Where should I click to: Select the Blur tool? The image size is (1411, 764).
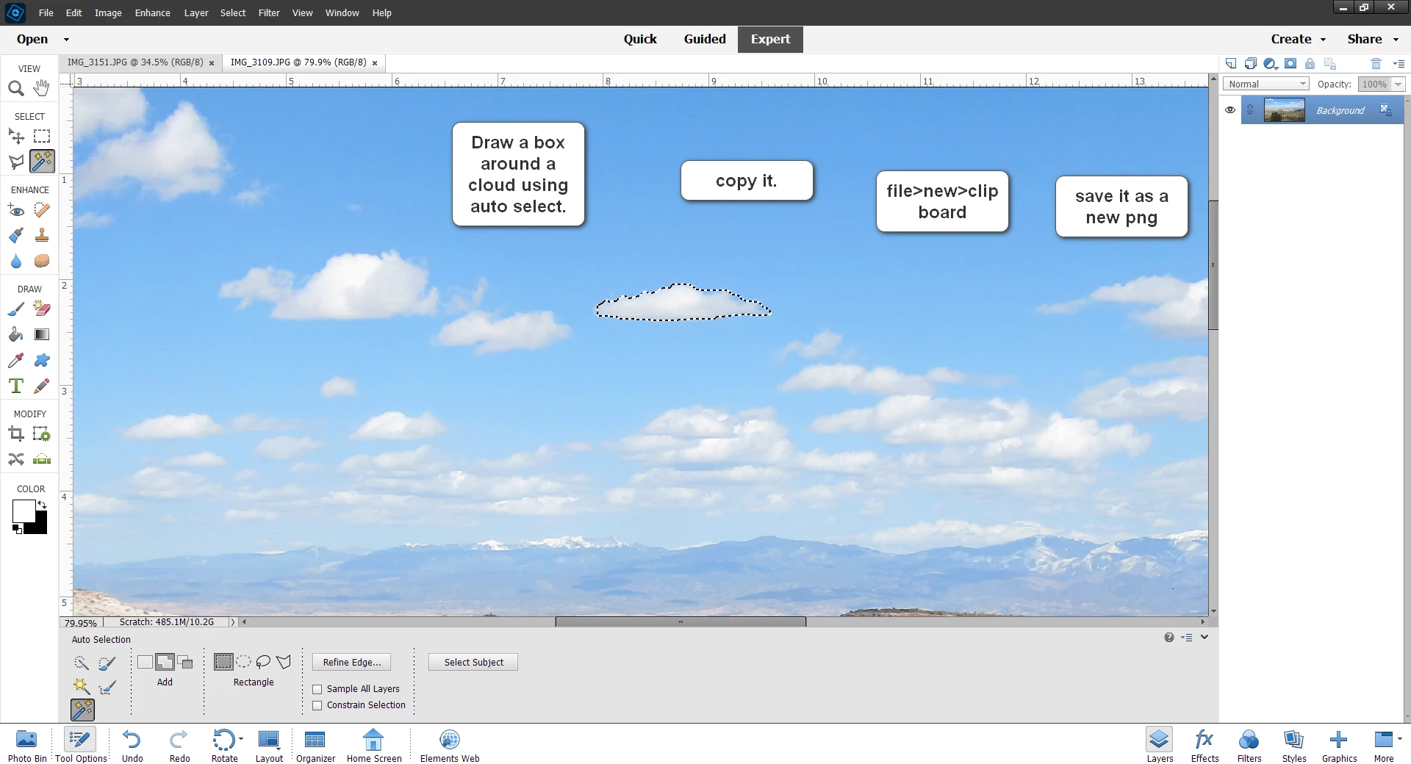[x=16, y=261]
